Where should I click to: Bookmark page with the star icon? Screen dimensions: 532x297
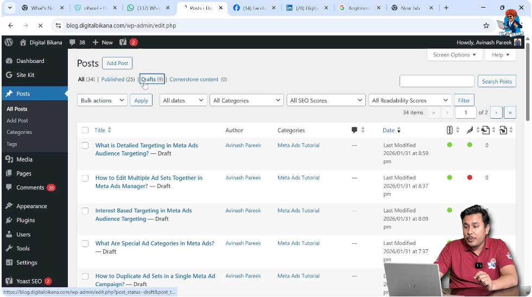tap(486, 25)
